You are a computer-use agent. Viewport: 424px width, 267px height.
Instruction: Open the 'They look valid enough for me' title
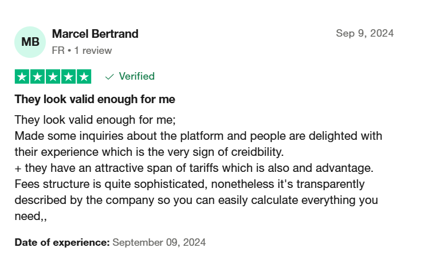coord(95,99)
